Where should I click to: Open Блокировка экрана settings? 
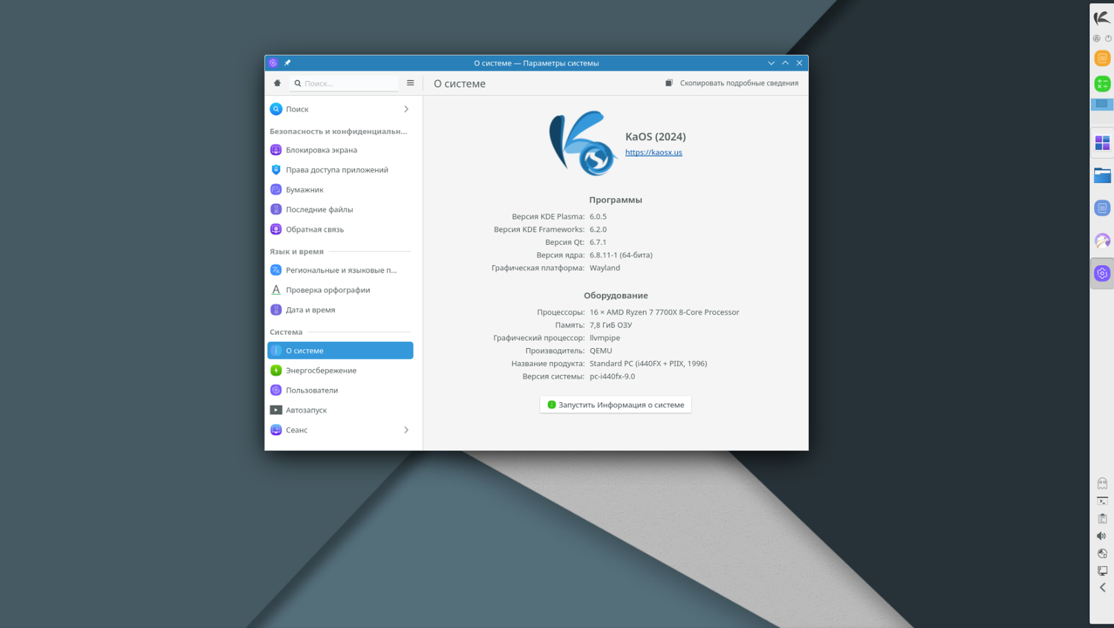pyautogui.click(x=340, y=150)
